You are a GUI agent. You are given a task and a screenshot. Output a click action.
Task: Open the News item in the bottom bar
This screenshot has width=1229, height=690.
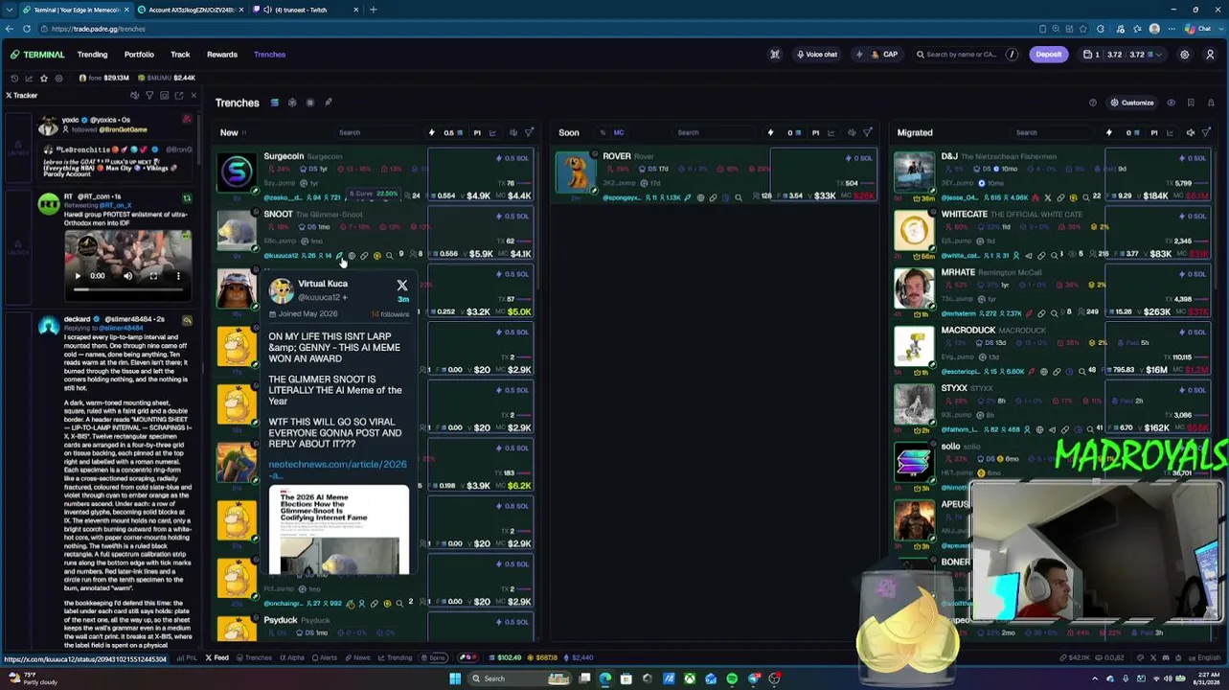pos(358,657)
